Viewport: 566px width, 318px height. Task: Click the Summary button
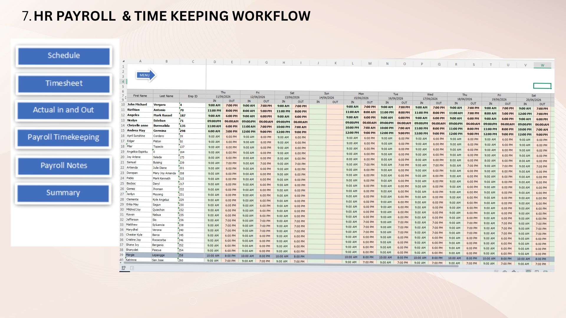coord(63,193)
